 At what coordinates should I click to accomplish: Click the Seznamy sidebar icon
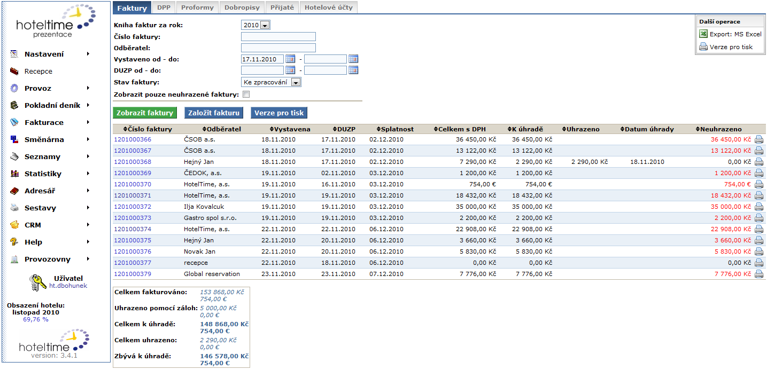click(14, 156)
